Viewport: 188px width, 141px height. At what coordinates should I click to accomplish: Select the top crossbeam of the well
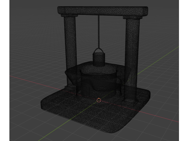pyautogui.click(x=103, y=11)
